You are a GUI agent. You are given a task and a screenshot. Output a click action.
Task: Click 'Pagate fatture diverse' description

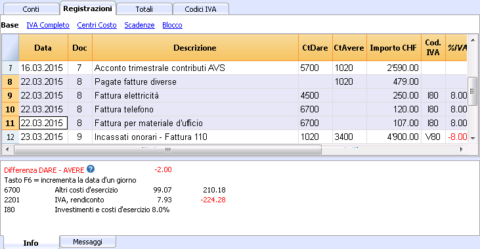(195, 81)
